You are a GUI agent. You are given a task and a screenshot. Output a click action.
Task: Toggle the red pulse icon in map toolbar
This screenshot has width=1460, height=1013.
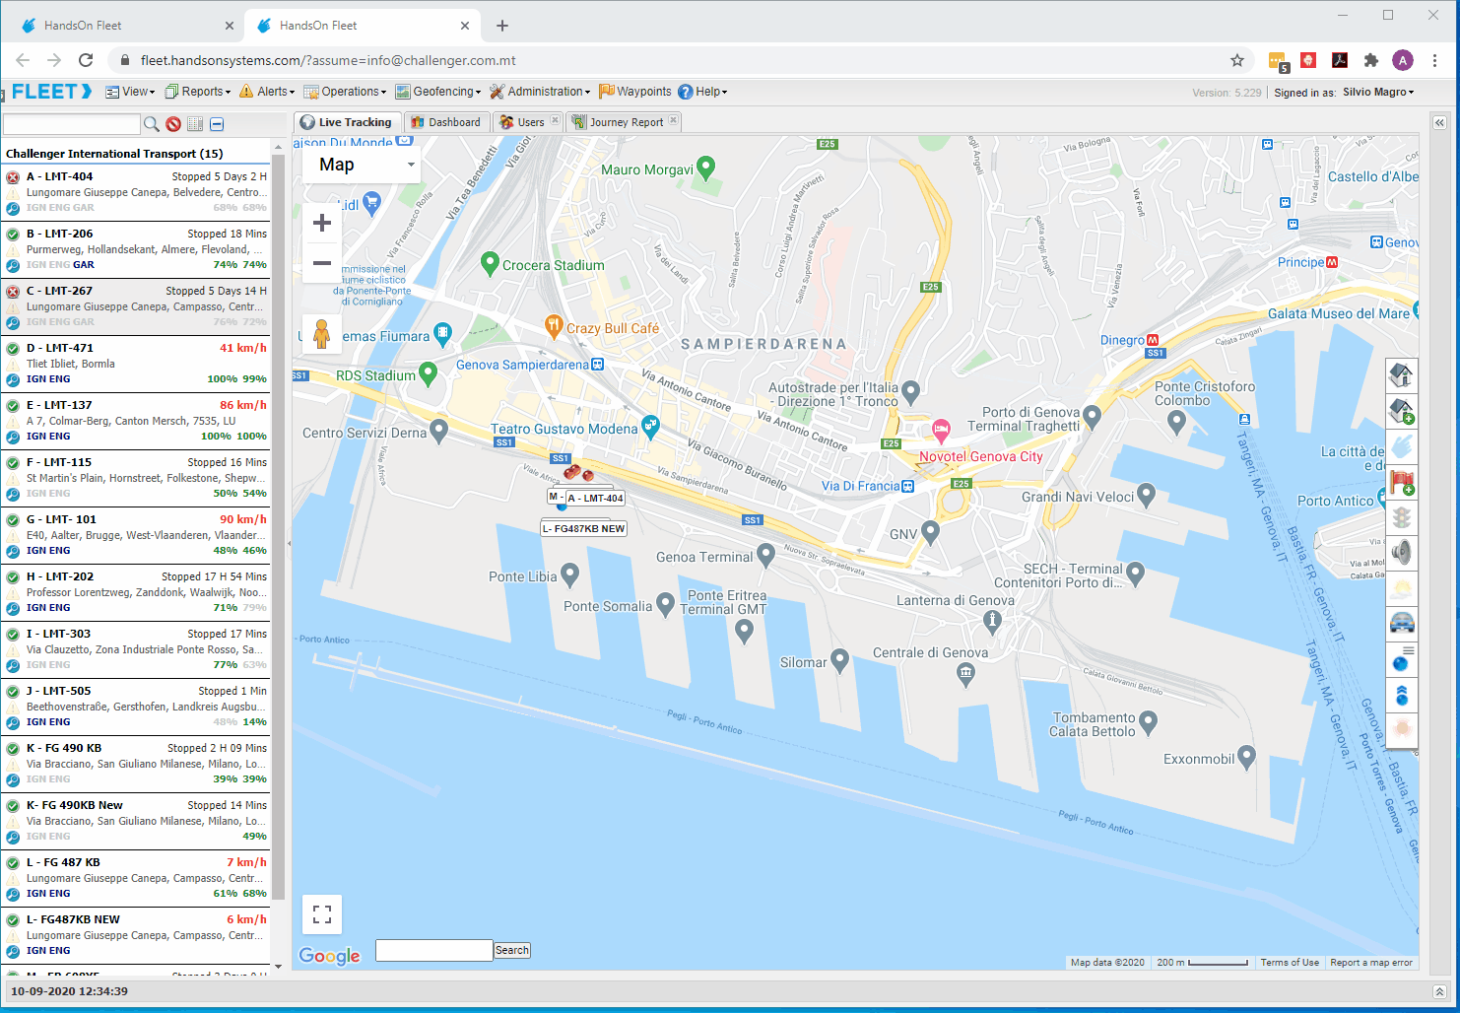coord(1401,729)
